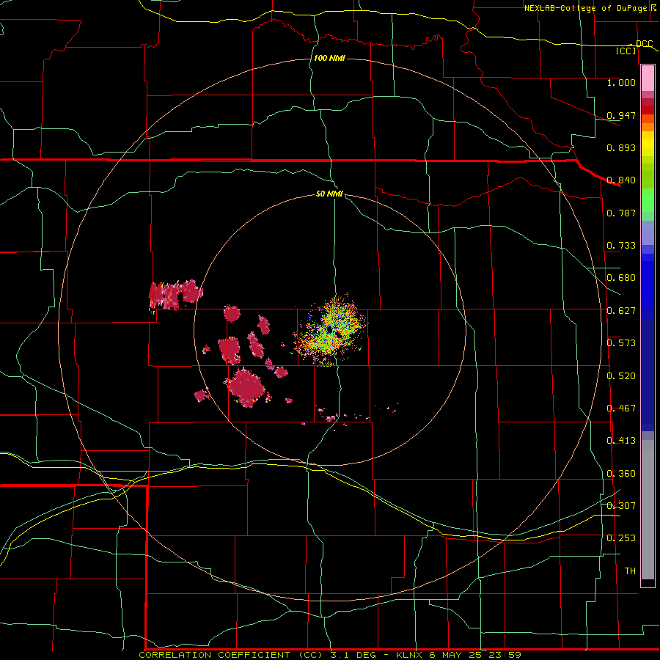Select the 0.360 legend value
The image size is (660, 660).
pos(621,474)
